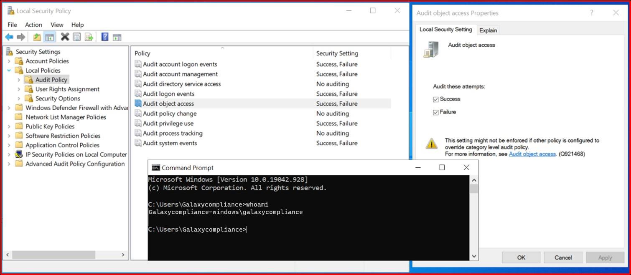Image resolution: width=631 pixels, height=275 pixels.
Task: Open the Action menu
Action: (33, 25)
